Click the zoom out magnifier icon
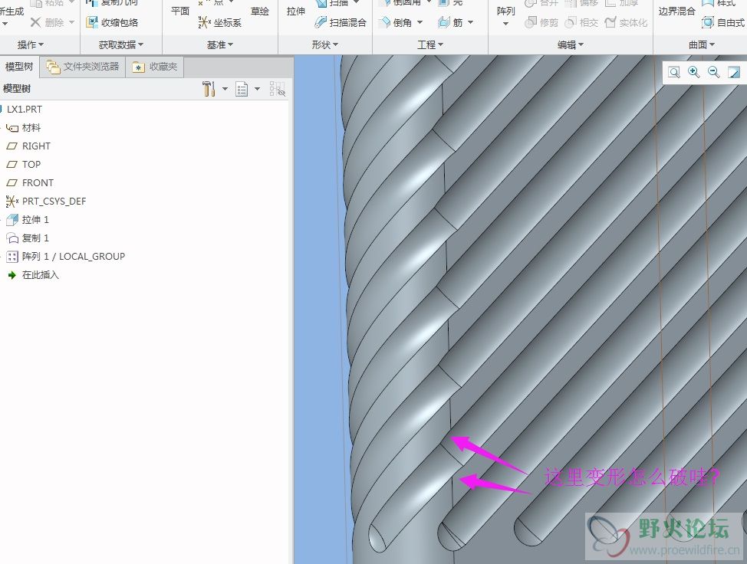Screen dimensions: 747x564 click(714, 72)
